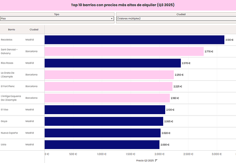Click the L'Antiga Esquerra De L'Eixample bar
The height and width of the screenshot is (163, 236).
tap(107, 98)
